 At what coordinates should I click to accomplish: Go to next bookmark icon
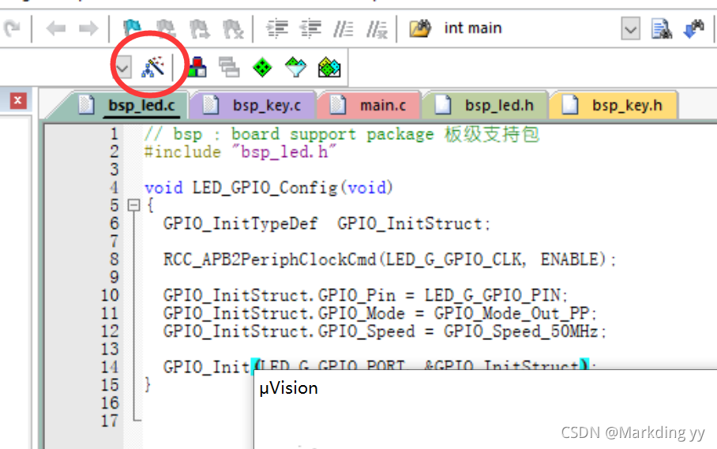pyautogui.click(x=199, y=28)
